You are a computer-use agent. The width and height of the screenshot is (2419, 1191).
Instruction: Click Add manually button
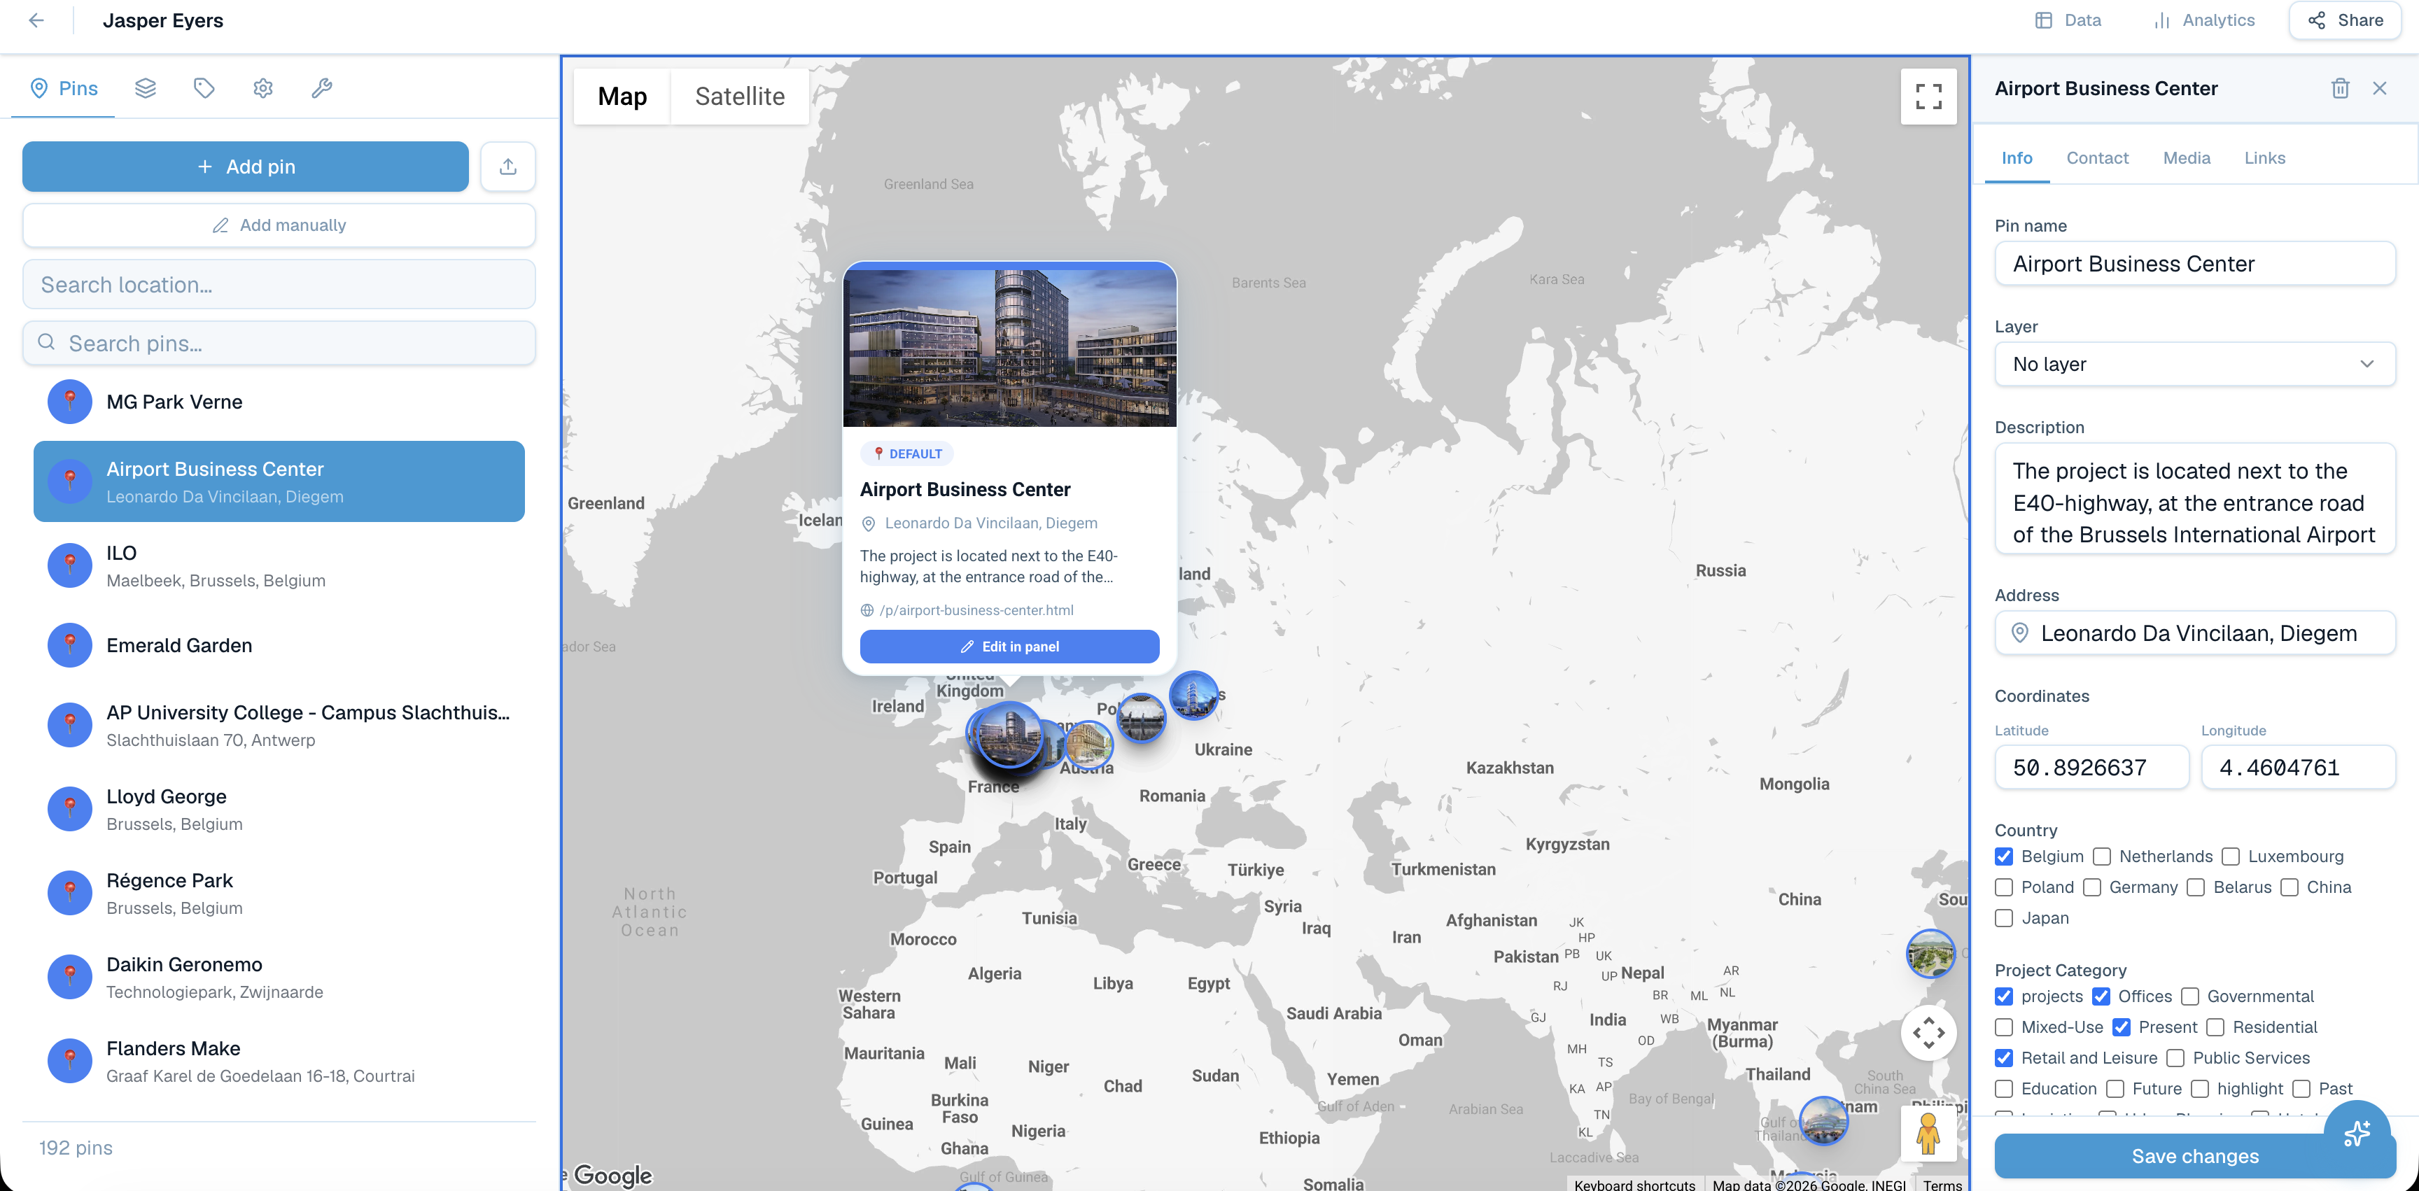(279, 225)
